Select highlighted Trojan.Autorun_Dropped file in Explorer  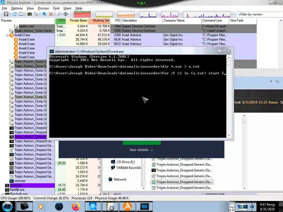coord(182,182)
